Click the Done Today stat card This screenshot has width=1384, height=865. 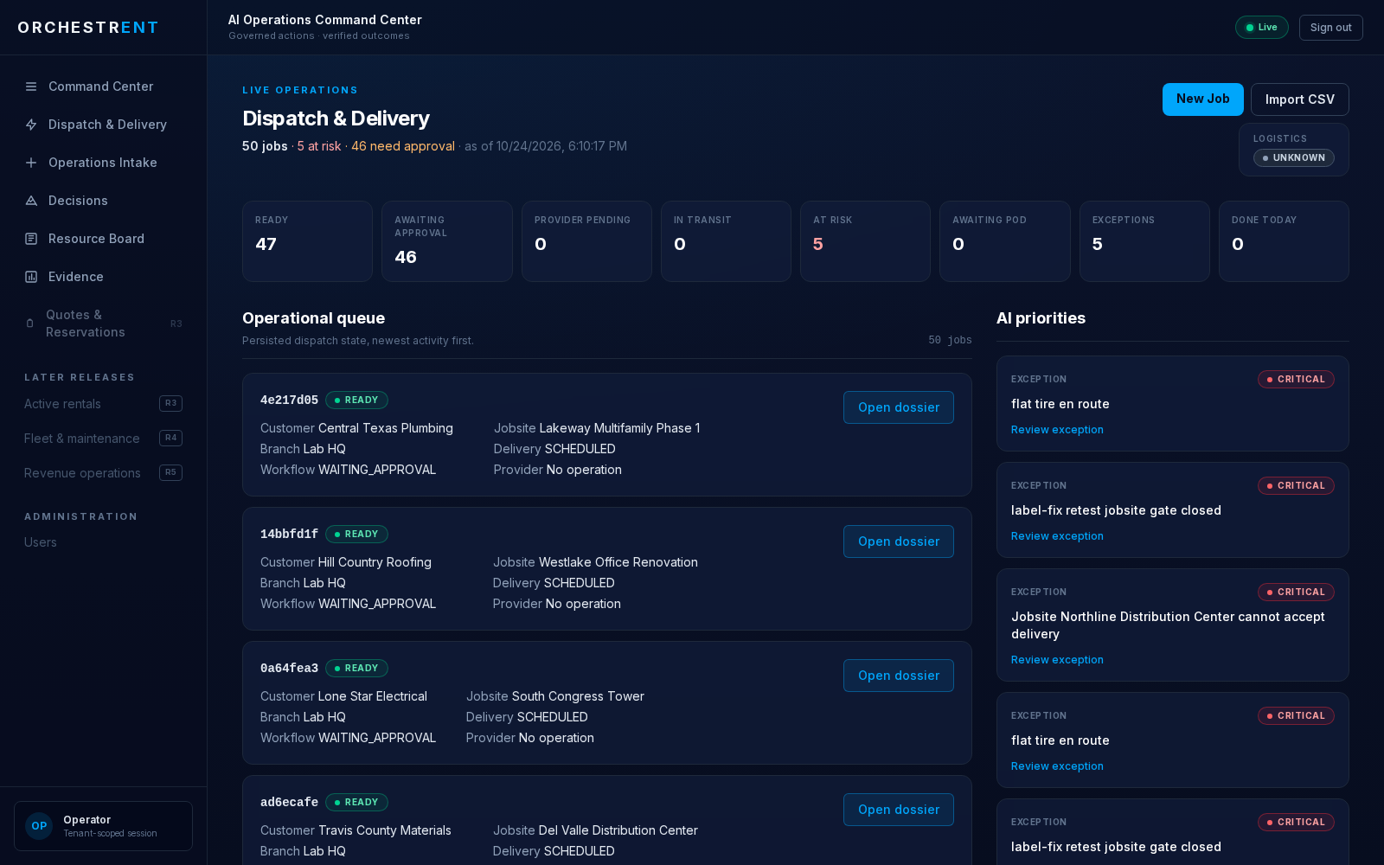pos(1284,241)
